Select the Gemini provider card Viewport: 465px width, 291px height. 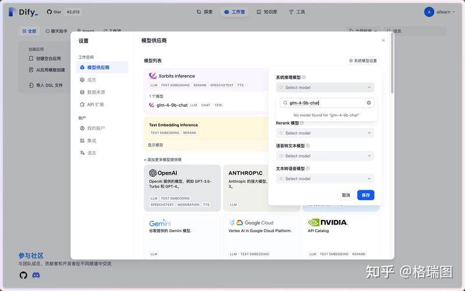[x=182, y=237]
